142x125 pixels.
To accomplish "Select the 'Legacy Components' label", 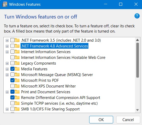I will coord(38,63).
